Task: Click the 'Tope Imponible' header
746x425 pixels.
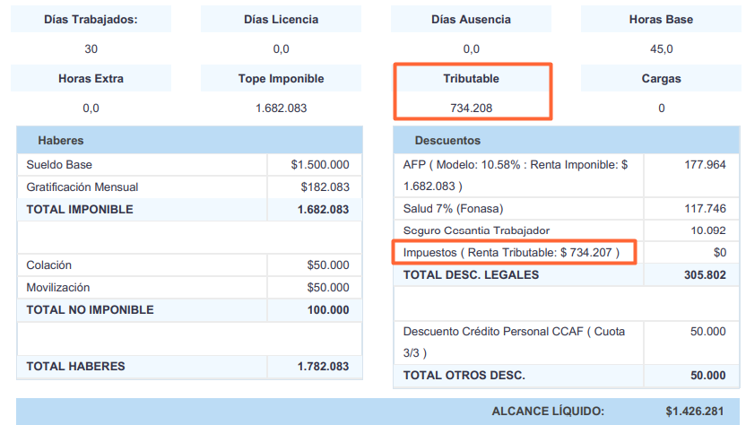Action: point(282,79)
